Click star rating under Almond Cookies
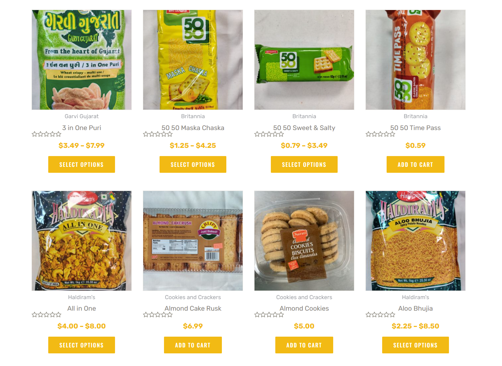502x366 pixels. [269, 315]
